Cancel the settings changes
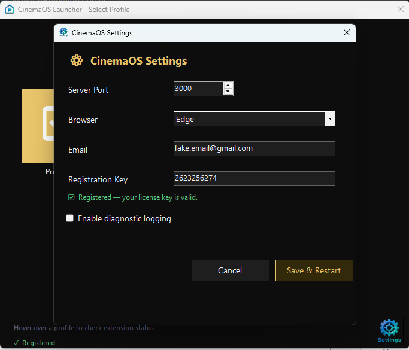Image resolution: width=409 pixels, height=350 pixels. [x=231, y=270]
